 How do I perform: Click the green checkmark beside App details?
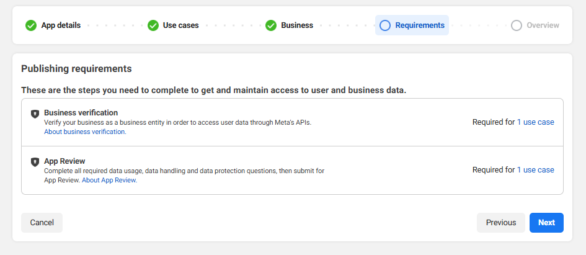point(31,25)
